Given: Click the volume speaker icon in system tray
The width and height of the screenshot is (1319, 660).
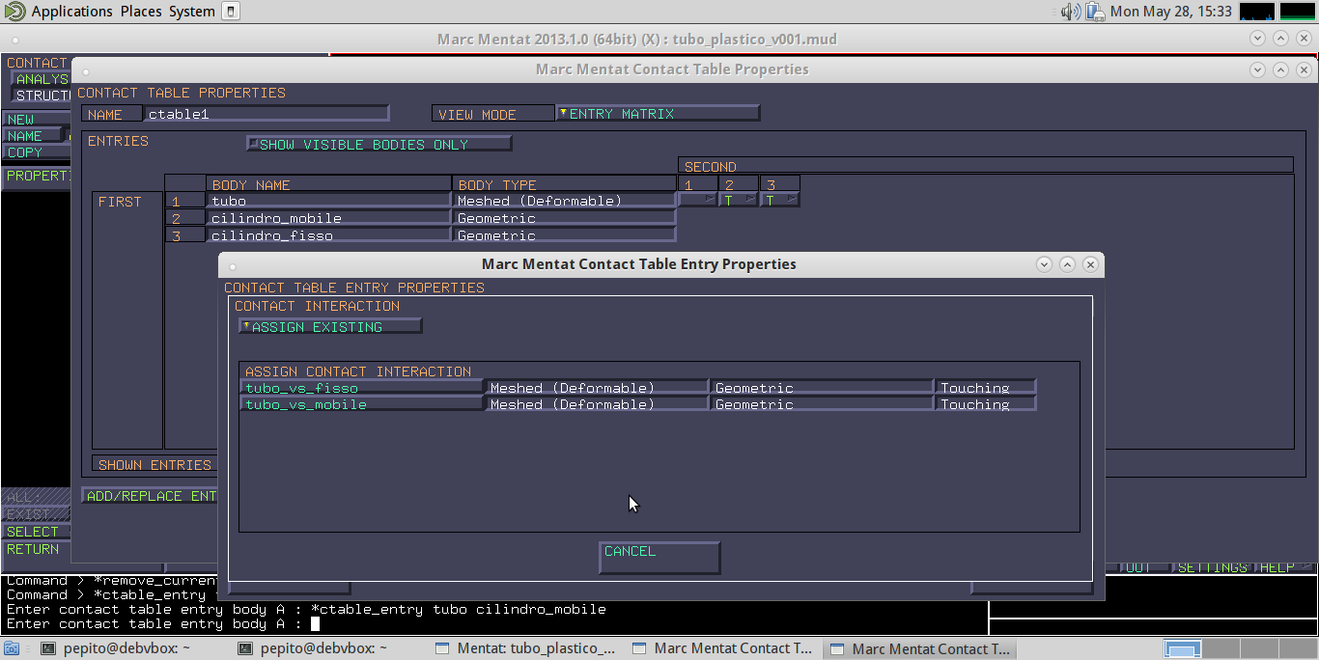Looking at the screenshot, I should tap(1071, 12).
